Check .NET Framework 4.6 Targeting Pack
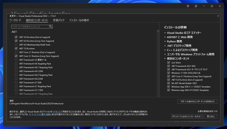The width and height of the screenshot is (227, 129). [16, 63]
